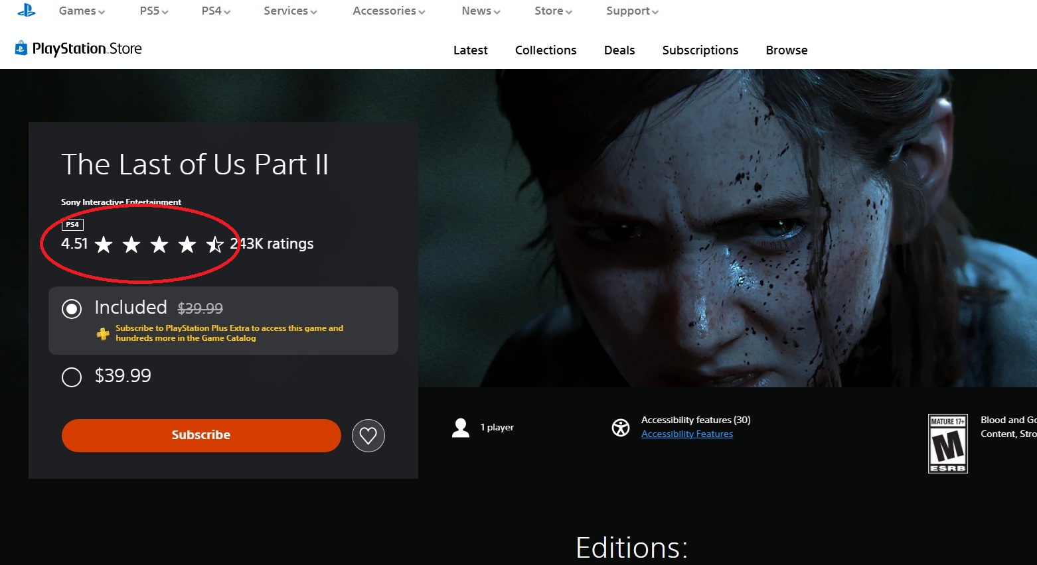Go to the Deals tab
The image size is (1037, 565).
(619, 50)
